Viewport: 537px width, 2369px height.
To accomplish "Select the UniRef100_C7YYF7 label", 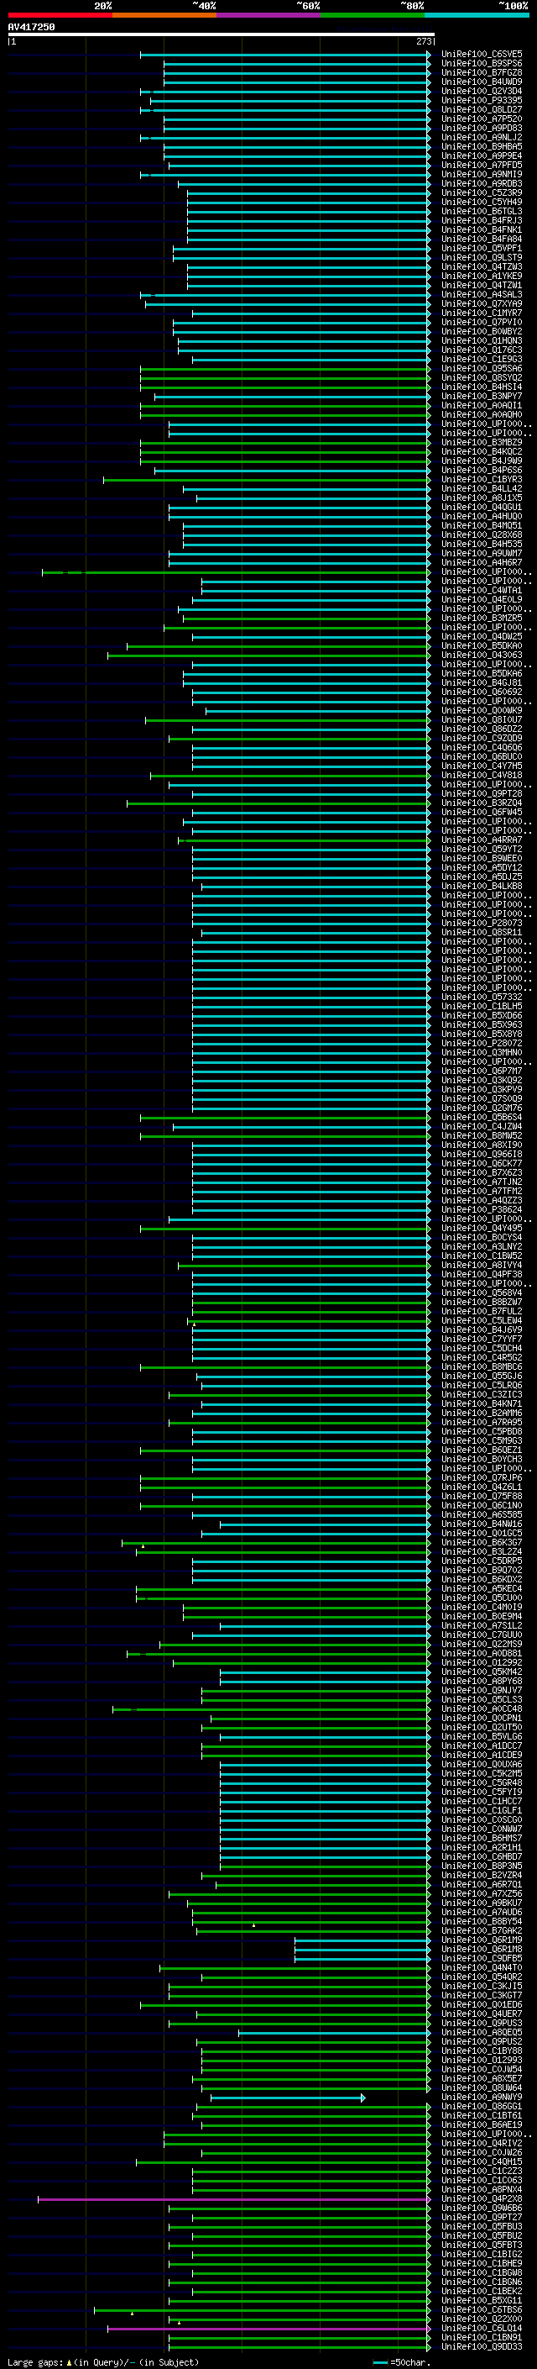I will tap(482, 1339).
